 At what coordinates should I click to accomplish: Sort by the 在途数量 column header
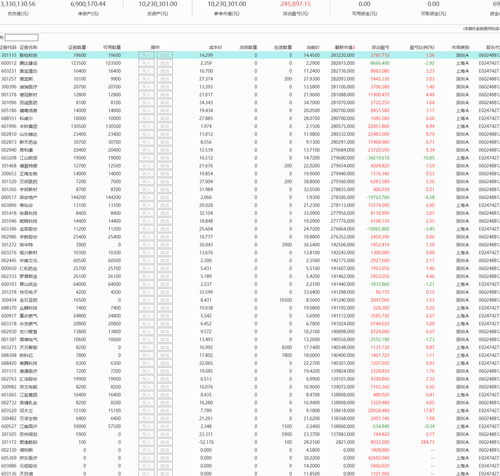(283, 47)
